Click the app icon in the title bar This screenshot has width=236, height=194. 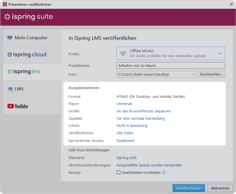coord(5,4)
